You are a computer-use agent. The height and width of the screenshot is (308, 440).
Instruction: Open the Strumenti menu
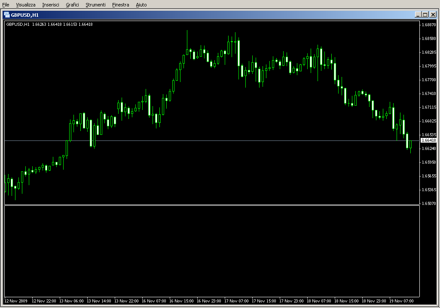(x=95, y=5)
